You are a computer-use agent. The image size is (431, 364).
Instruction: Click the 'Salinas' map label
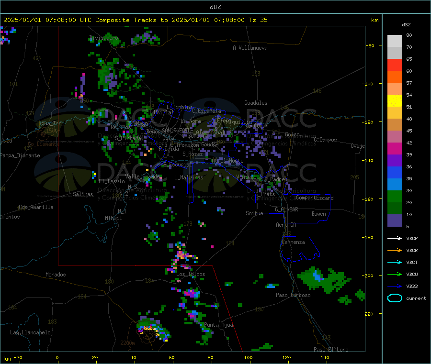pyautogui.click(x=83, y=194)
